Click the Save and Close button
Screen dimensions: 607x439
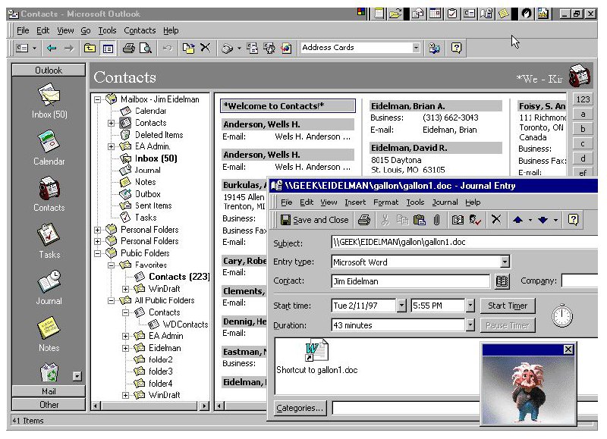pos(314,220)
